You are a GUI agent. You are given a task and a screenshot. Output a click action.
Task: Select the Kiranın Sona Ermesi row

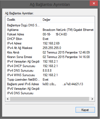click(50, 57)
